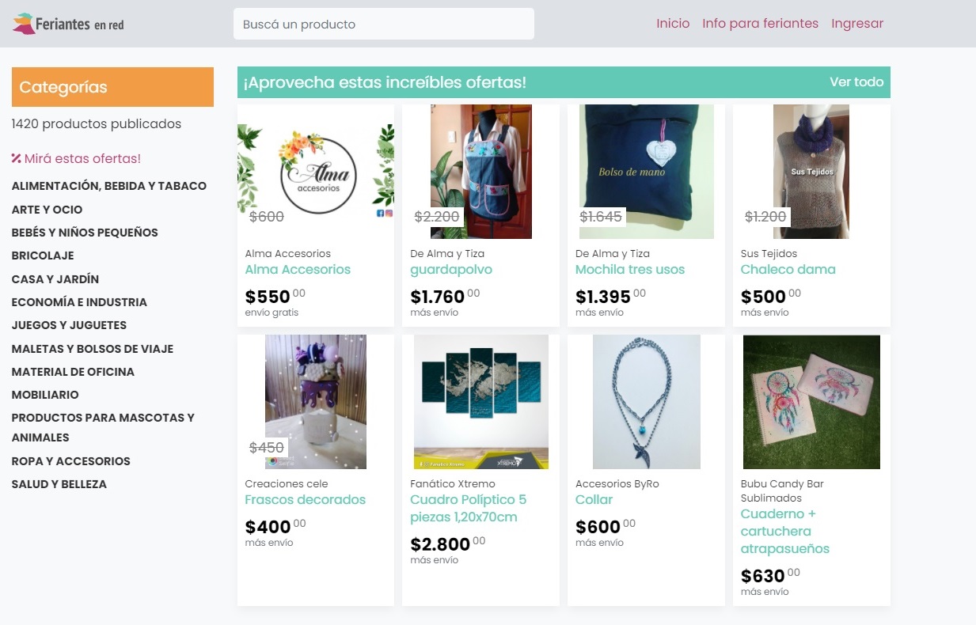The image size is (976, 625).
Task: Select the Chaleco dama product link
Action: click(x=788, y=269)
